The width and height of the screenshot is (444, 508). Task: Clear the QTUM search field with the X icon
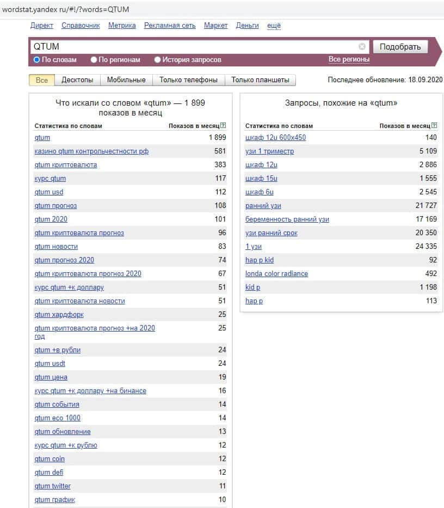pyautogui.click(x=362, y=47)
